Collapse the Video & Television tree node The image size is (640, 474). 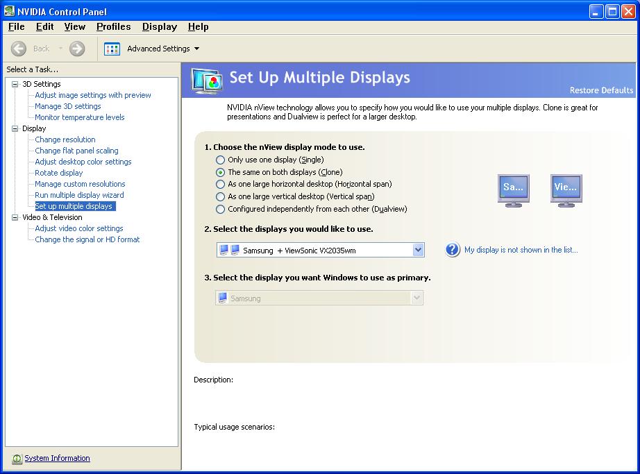click(15, 217)
